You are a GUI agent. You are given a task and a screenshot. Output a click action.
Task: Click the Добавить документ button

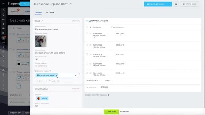[155, 4]
